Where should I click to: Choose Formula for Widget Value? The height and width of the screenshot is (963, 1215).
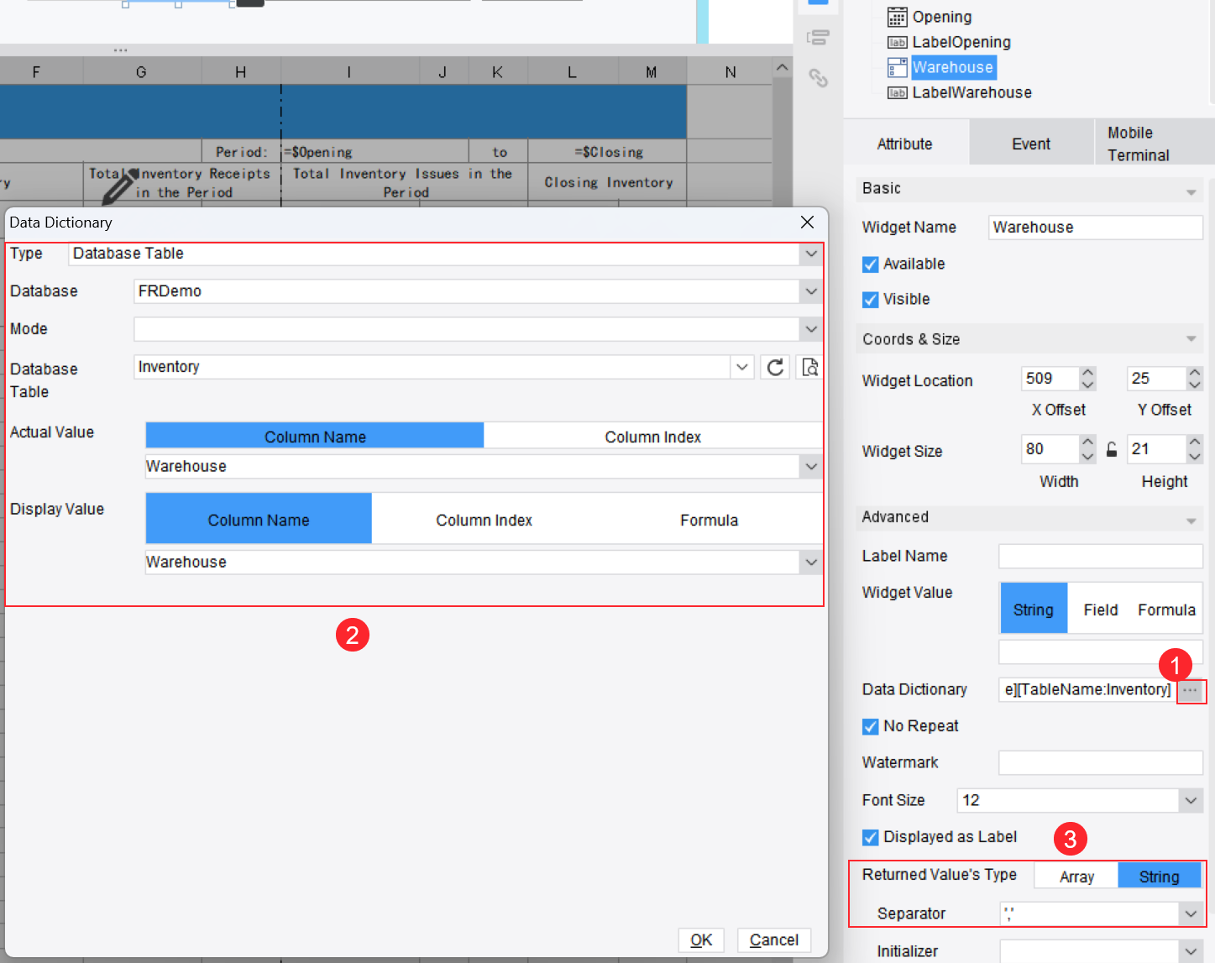click(x=1166, y=610)
